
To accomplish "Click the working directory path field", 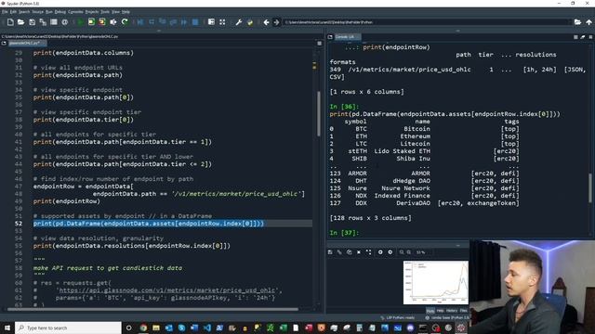I will tap(427, 22).
